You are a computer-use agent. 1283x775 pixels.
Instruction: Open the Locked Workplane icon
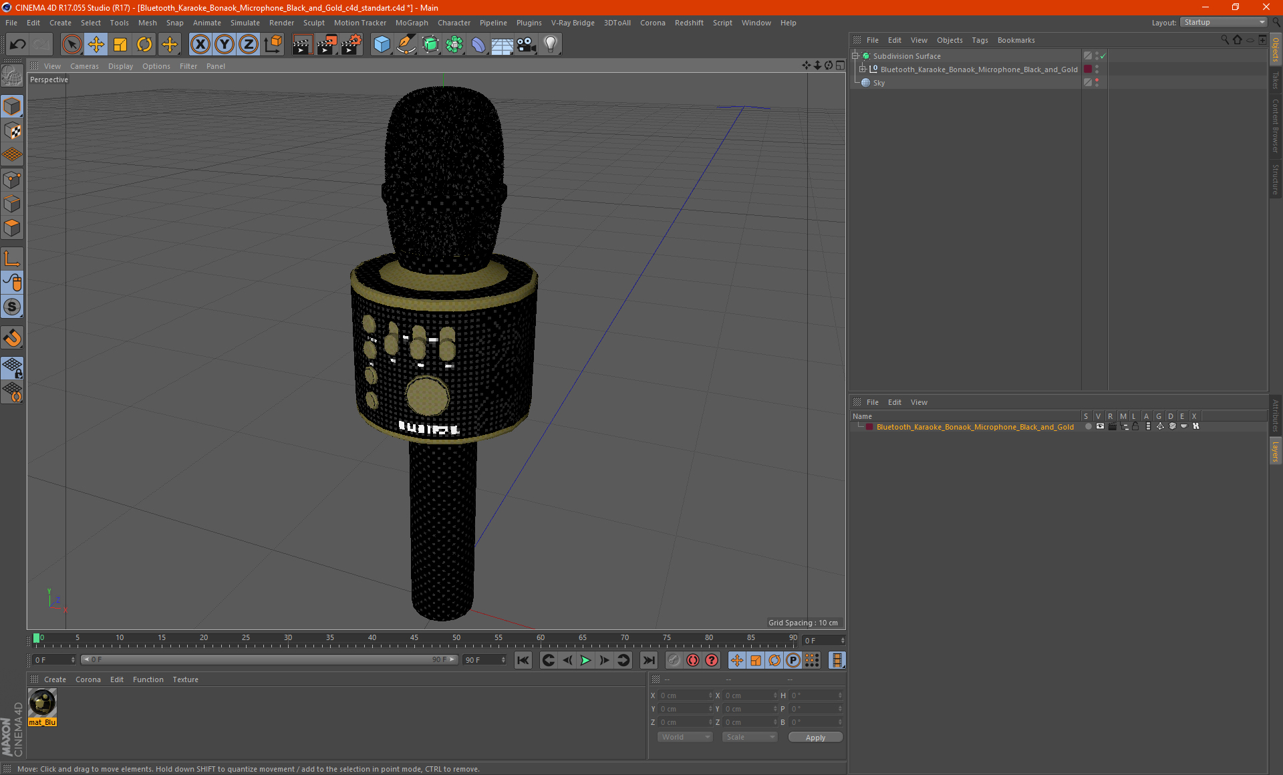tap(12, 367)
